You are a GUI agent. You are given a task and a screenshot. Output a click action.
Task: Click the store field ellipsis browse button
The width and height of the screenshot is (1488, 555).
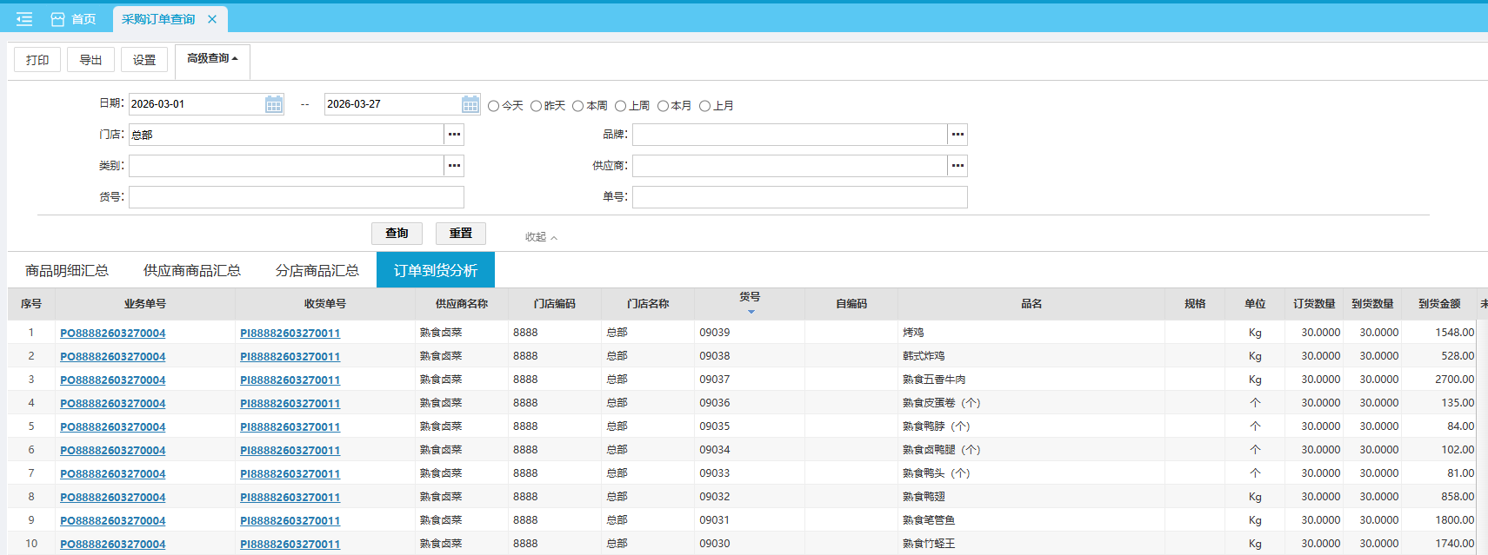(454, 135)
